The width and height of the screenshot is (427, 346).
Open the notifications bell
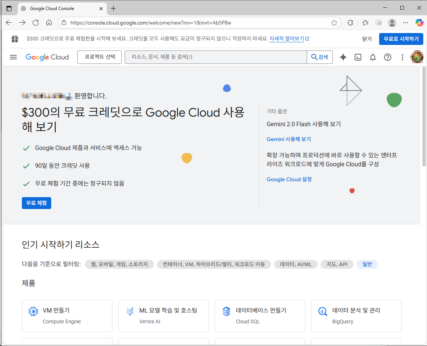tap(373, 57)
